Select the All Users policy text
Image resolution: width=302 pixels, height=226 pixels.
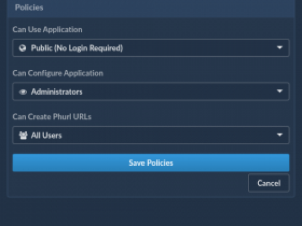[47, 135]
